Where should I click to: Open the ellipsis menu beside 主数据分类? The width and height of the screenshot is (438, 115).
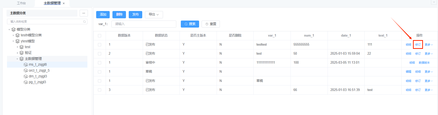point(84,13)
